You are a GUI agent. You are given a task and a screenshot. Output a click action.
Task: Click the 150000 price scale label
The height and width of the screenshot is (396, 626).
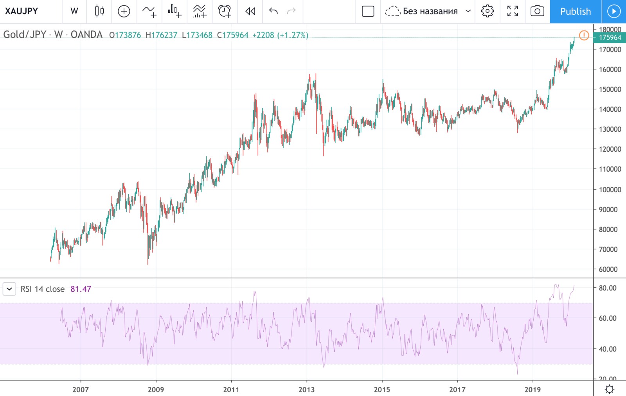[x=610, y=90]
